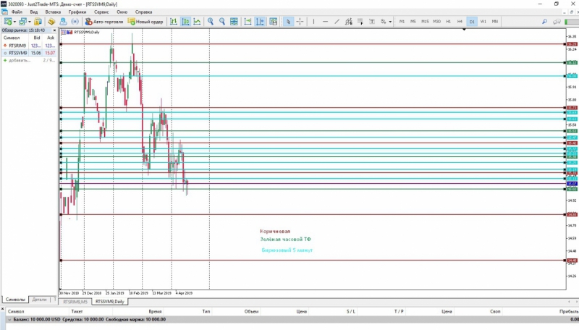Expand the new chart dropdown arrow

14,22
